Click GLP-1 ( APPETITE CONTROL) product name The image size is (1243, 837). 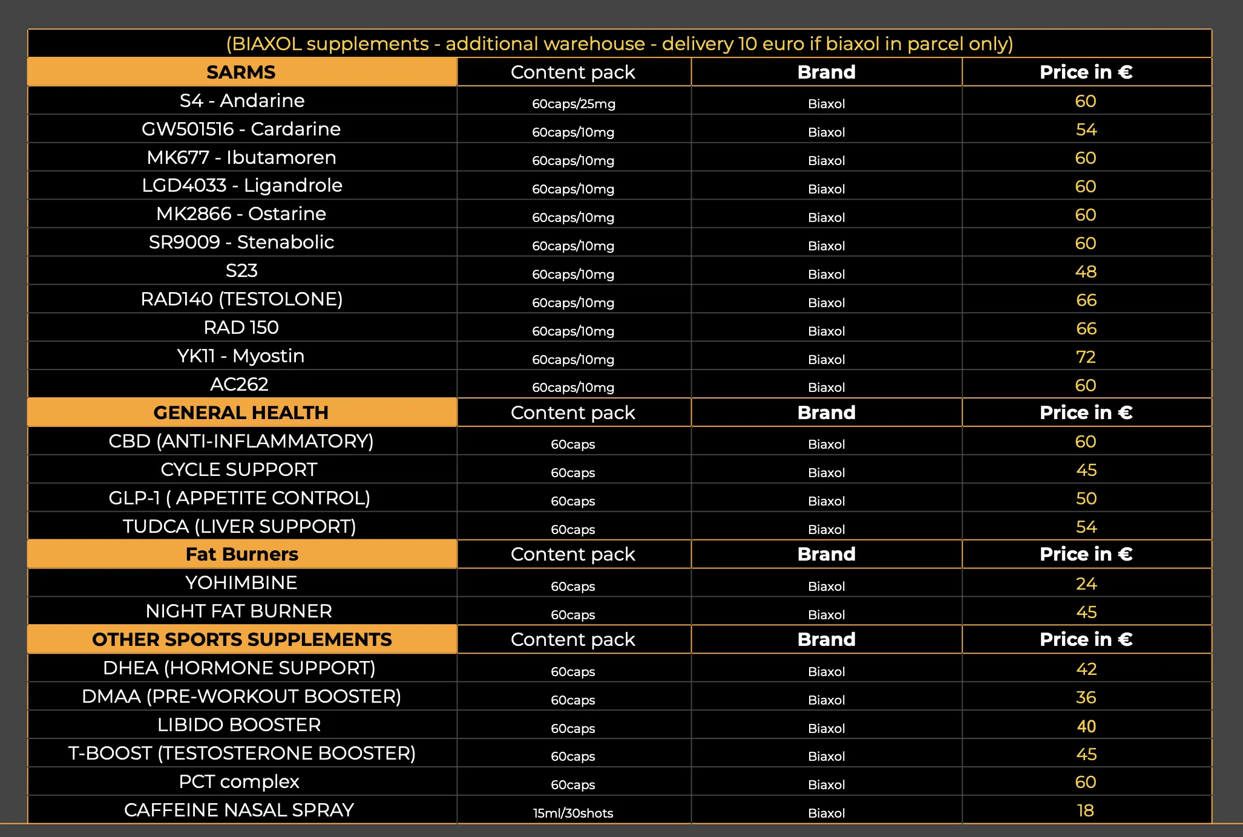coord(240,498)
